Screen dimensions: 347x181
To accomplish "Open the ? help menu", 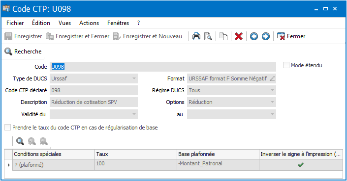I will click(138, 23).
